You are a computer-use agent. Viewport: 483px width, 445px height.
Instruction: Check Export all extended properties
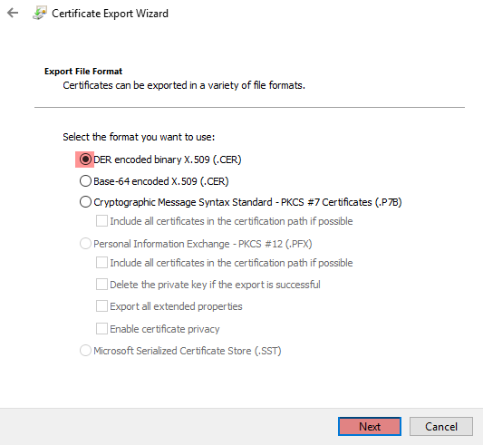[x=101, y=306]
